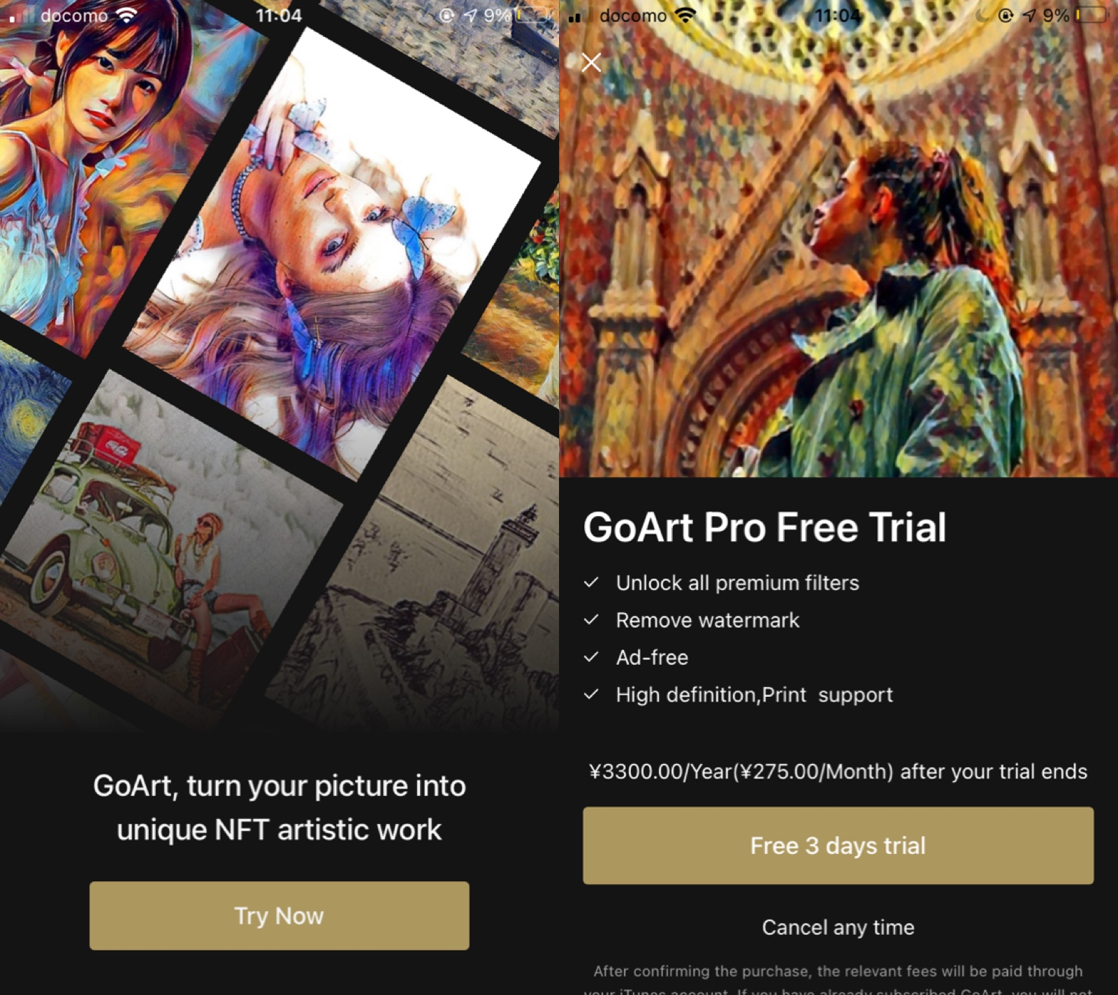The height and width of the screenshot is (995, 1118).
Task: Start the Free 3 days trial
Action: click(x=838, y=846)
